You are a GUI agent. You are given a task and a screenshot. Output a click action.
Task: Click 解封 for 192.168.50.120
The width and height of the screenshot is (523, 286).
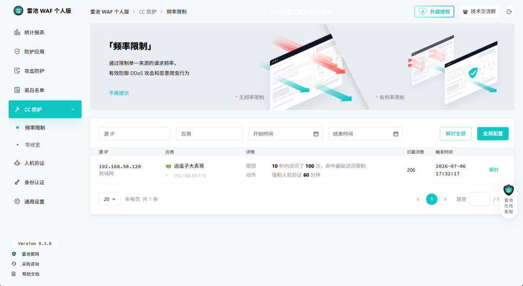click(x=493, y=170)
